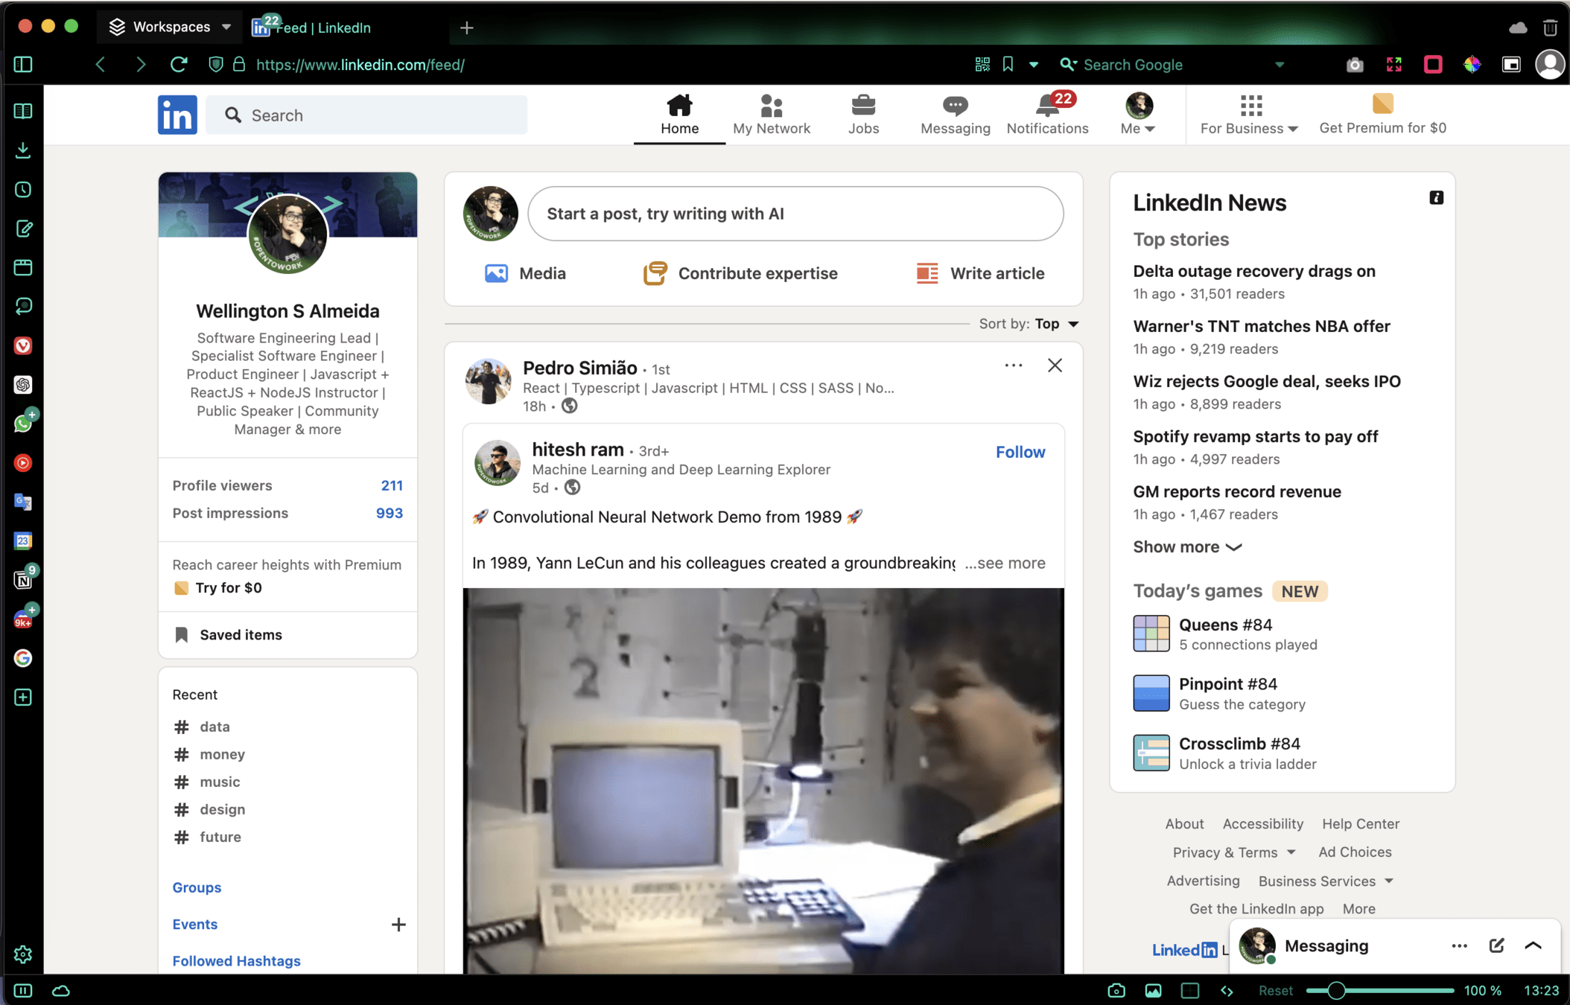Click the Media photo icon
Image resolution: width=1570 pixels, height=1005 pixels.
coord(496,273)
